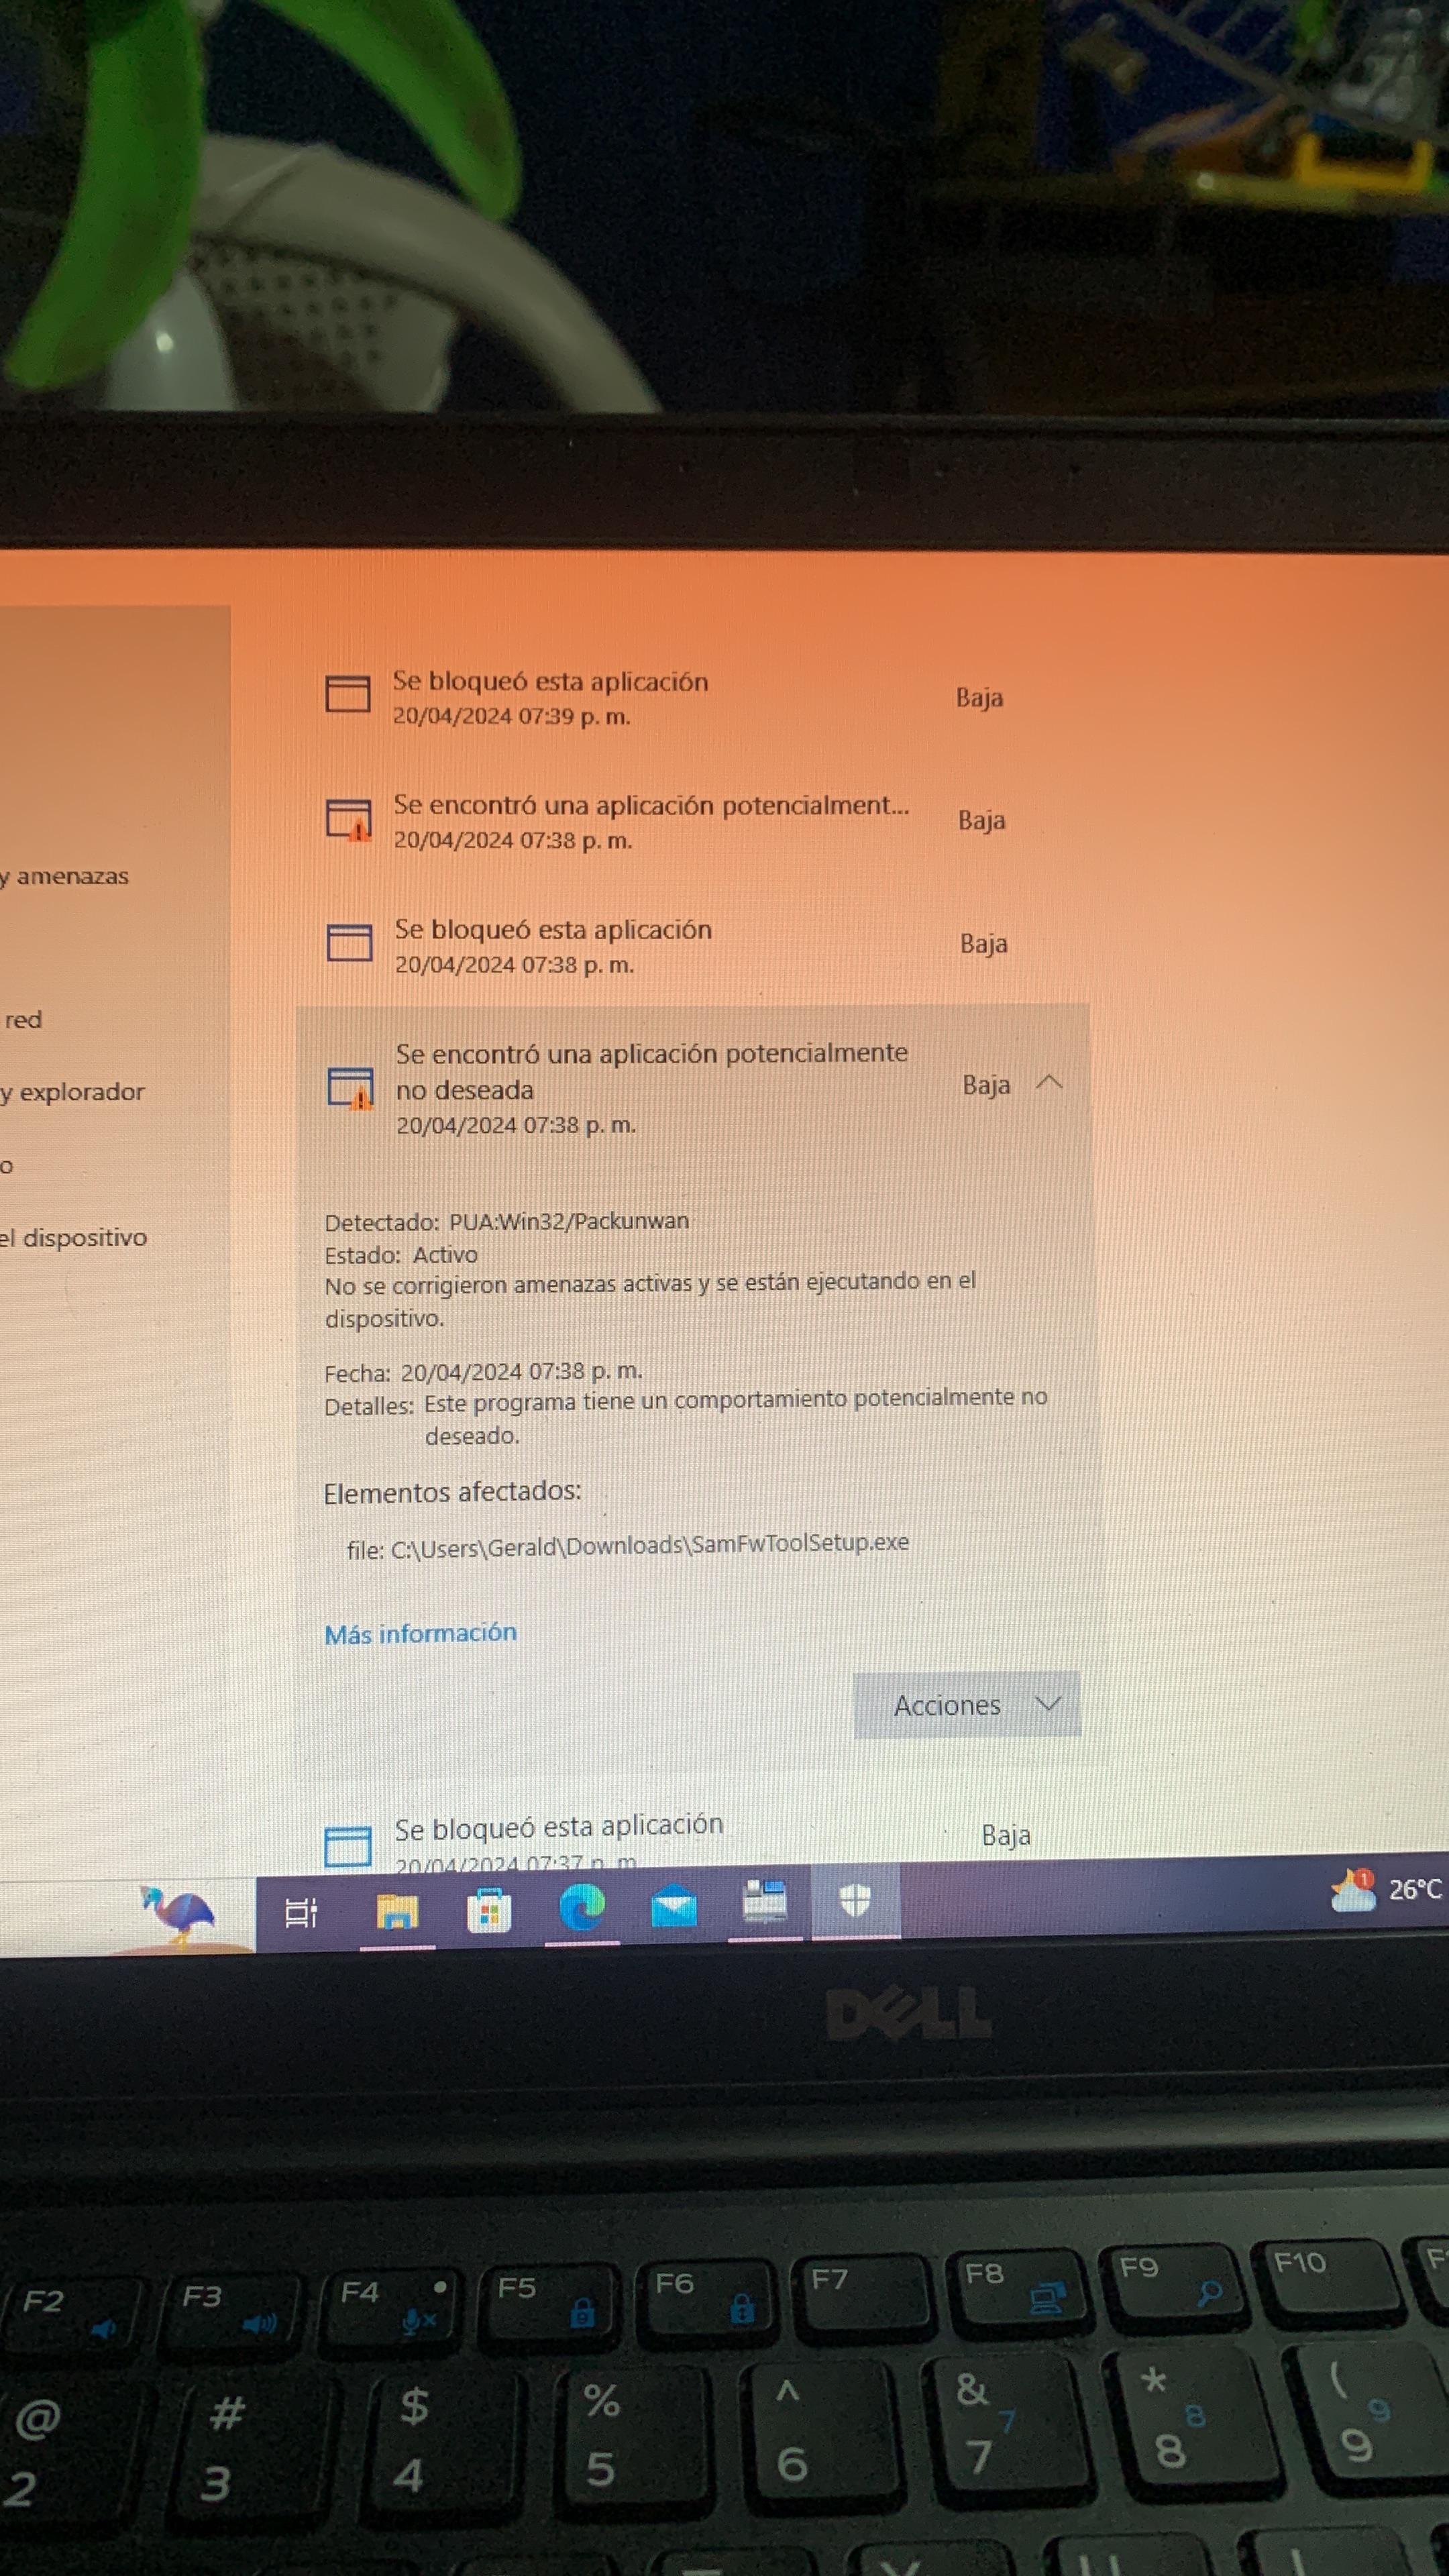Open Mail app from taskbar

[x=674, y=1907]
